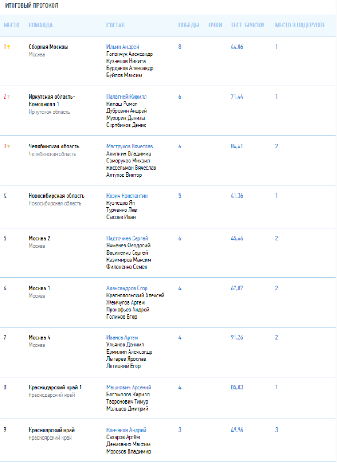Open player link Надточиев Сергей

(x=127, y=238)
